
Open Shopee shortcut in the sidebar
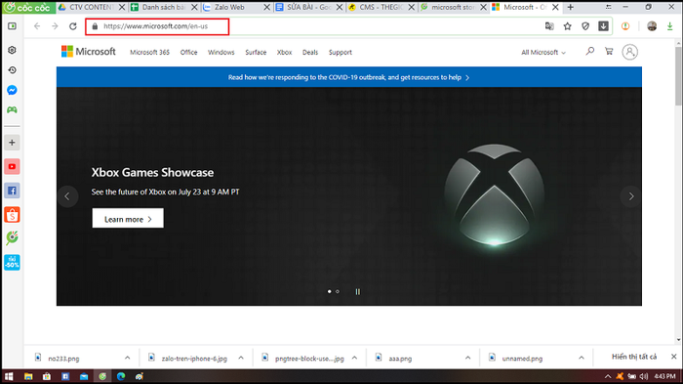tap(12, 215)
